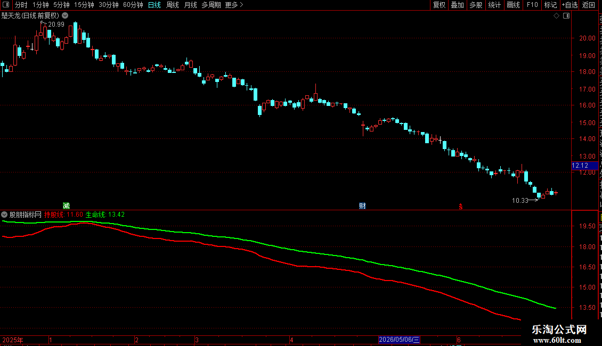
Task: Click the 标记 mark button
Action: click(550, 5)
